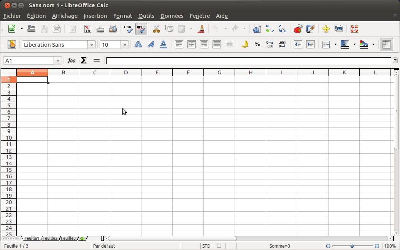Open the Font color dropdown arrow

(373, 44)
